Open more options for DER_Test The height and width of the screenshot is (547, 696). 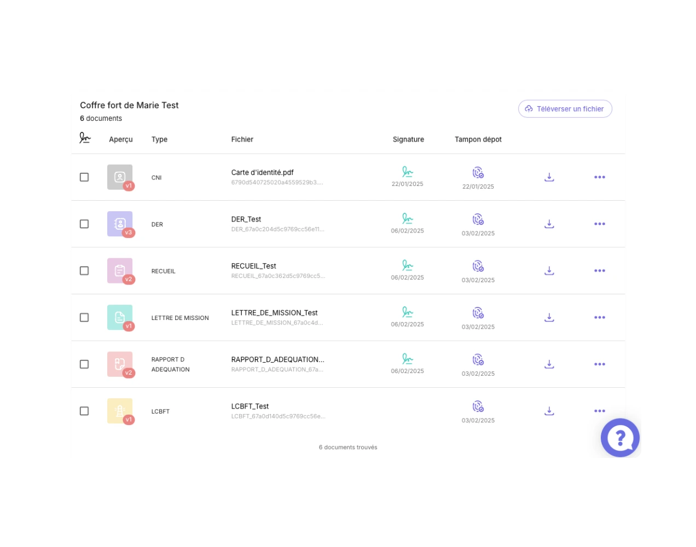point(600,224)
